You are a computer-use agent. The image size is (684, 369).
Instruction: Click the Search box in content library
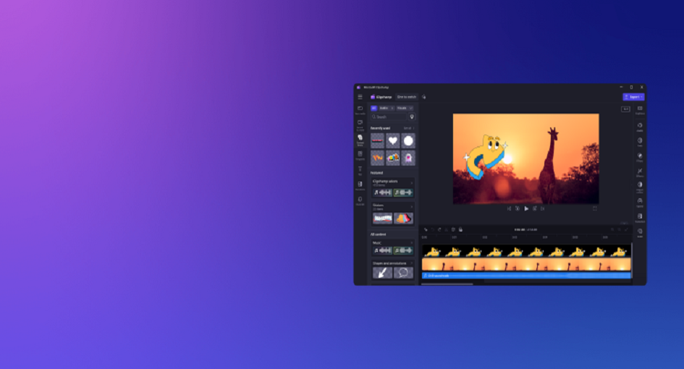[x=389, y=117]
